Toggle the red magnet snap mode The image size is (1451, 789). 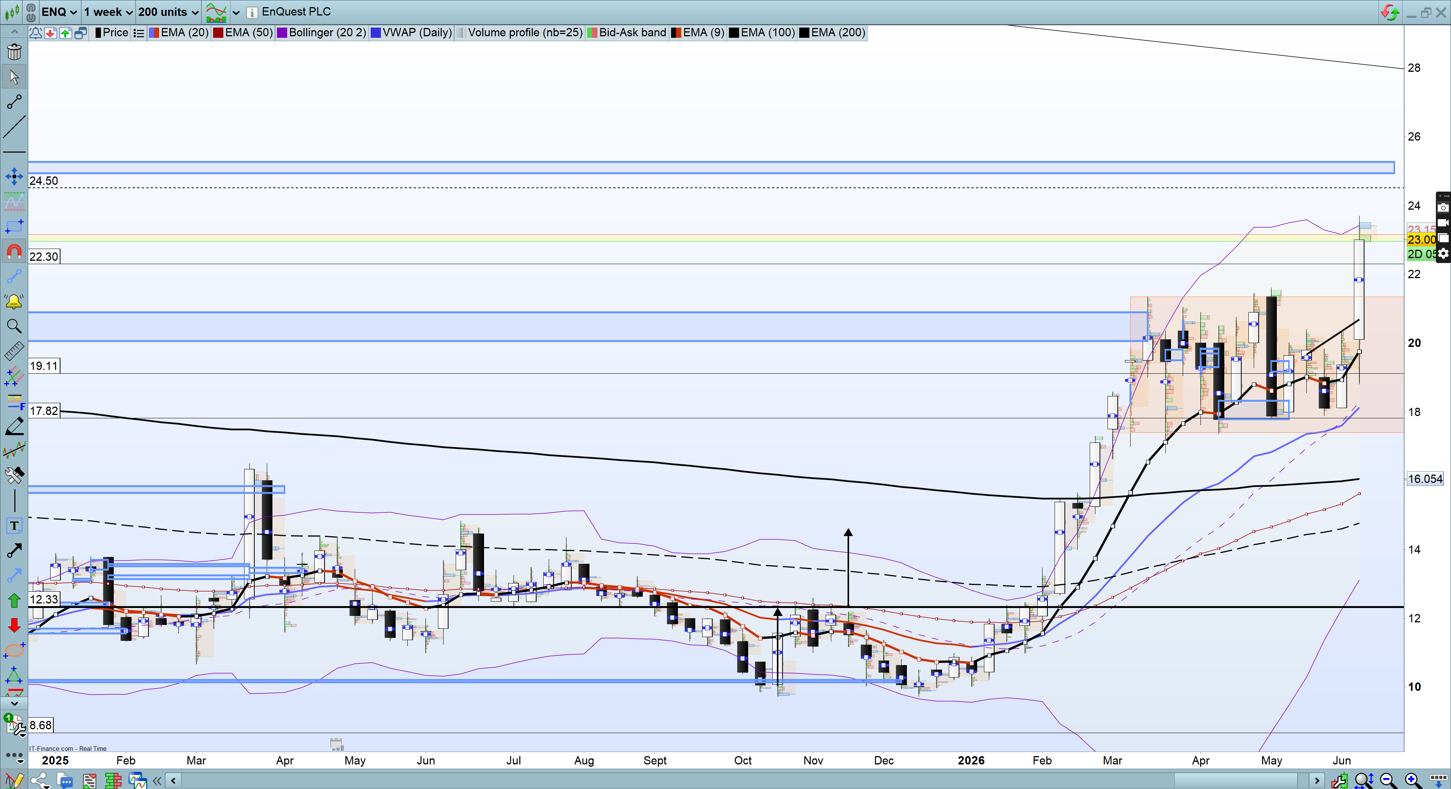14,251
